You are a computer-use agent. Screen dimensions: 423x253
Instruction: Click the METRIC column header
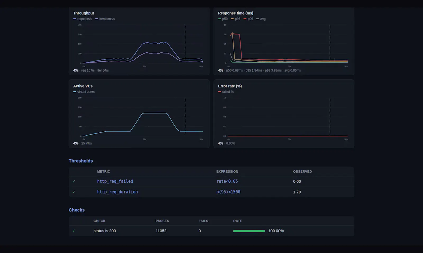103,172
